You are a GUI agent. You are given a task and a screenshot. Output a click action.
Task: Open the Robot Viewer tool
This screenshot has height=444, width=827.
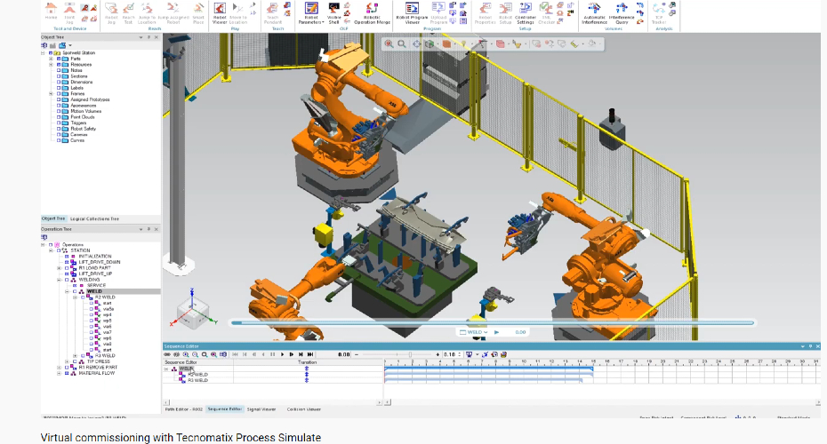(x=219, y=9)
